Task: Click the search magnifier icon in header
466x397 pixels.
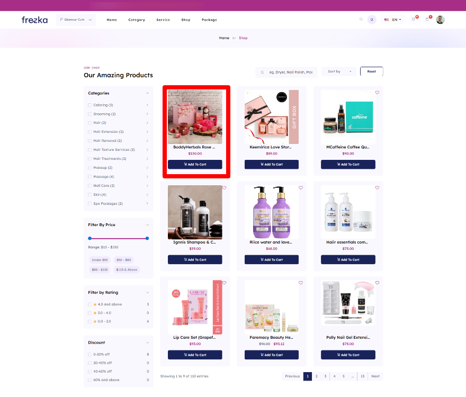Action: click(x=361, y=20)
